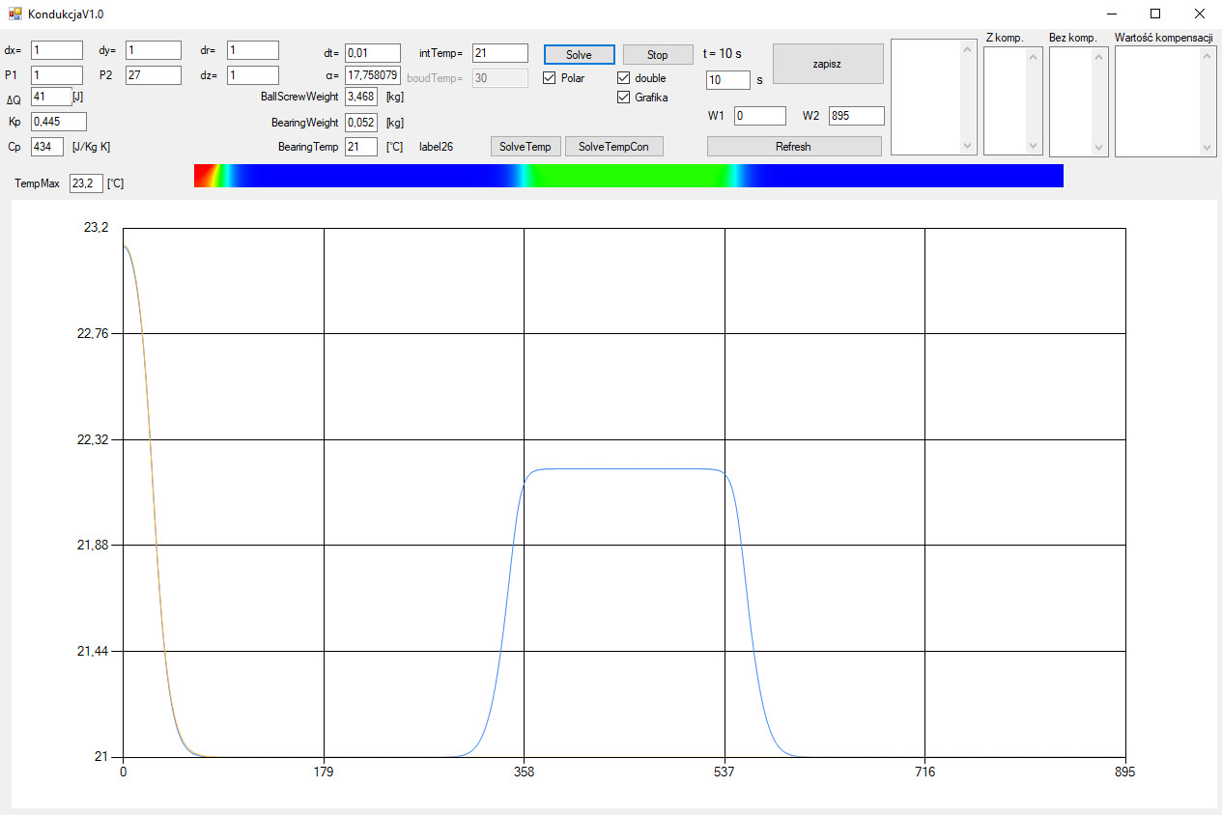Toggle the Polar checkbox

point(550,78)
